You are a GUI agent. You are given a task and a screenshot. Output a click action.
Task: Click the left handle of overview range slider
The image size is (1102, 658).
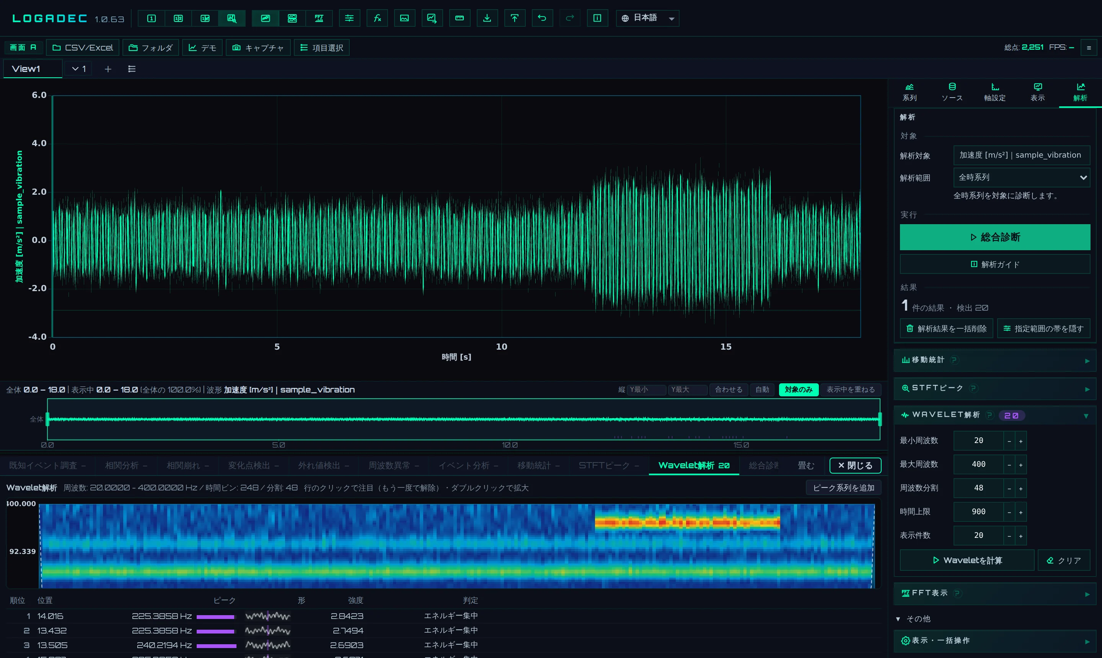tap(47, 419)
